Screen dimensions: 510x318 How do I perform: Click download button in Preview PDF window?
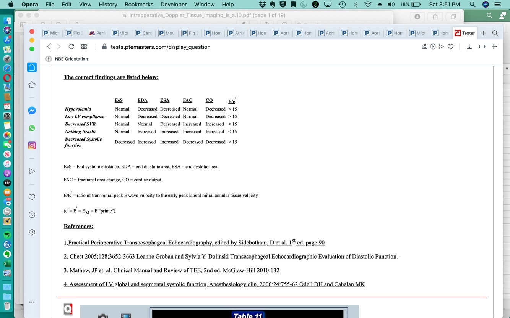coord(417,17)
